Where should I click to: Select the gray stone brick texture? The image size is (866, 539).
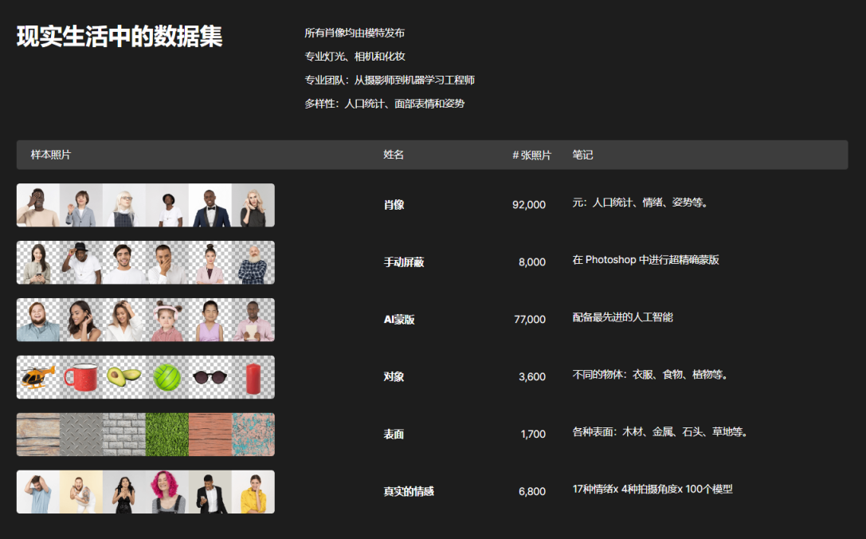(124, 435)
